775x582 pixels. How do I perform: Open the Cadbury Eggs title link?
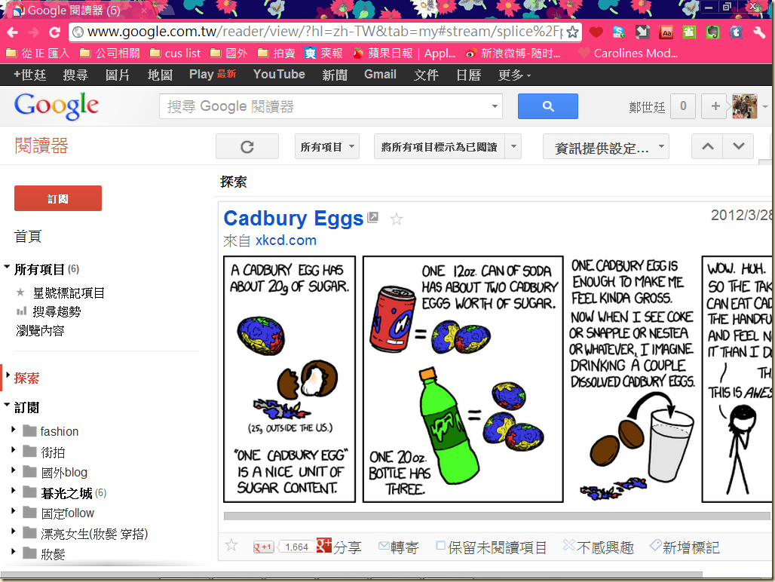click(293, 218)
